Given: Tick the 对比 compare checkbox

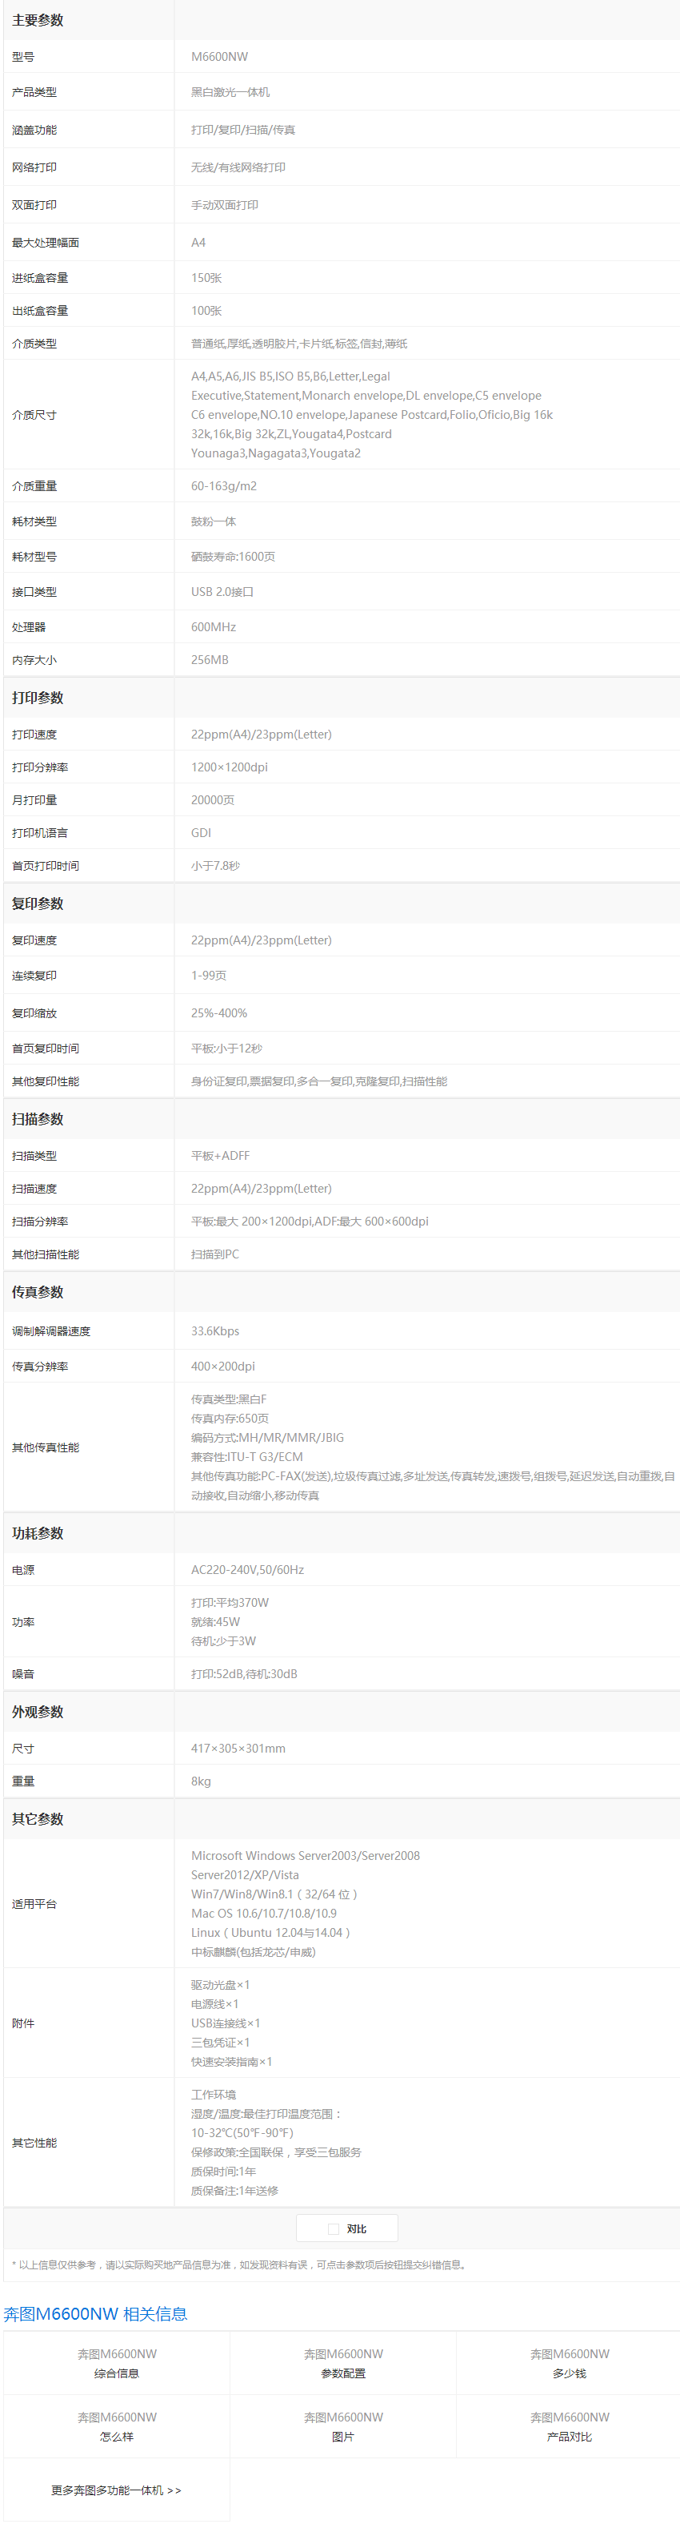Looking at the screenshot, I should tap(333, 2228).
